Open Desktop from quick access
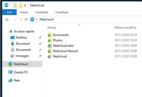This screenshot has width=142, height=97. click(x=21, y=38)
